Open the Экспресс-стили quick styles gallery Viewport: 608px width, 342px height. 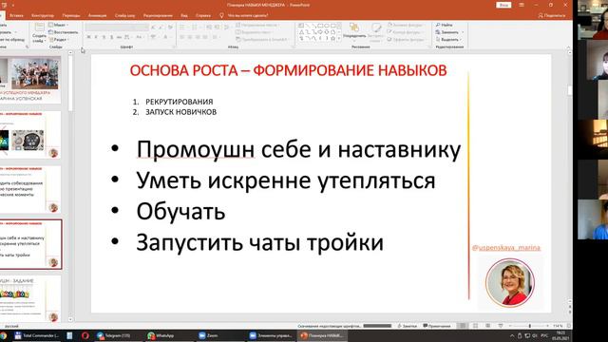[375, 32]
